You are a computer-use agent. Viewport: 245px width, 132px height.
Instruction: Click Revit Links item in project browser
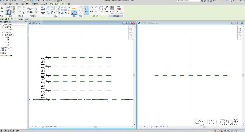coord(8,55)
